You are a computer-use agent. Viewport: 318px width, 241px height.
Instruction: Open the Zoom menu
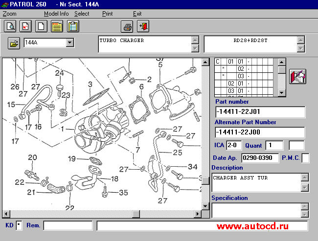(9, 14)
